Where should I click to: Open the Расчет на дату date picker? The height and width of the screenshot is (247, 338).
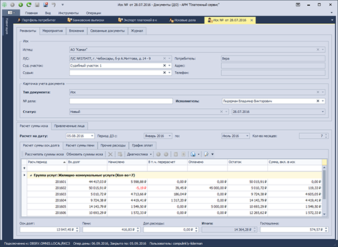pyautogui.click(x=92, y=136)
